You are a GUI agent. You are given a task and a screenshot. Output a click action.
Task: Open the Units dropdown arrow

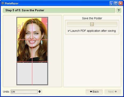40,92
